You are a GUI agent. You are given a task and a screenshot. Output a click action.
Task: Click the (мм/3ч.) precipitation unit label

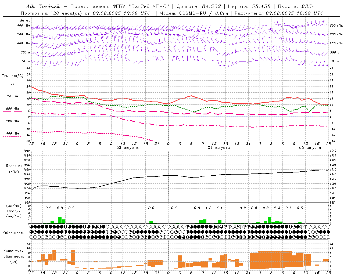14,206
